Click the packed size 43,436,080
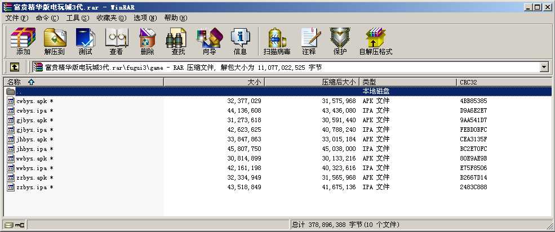 coord(339,110)
